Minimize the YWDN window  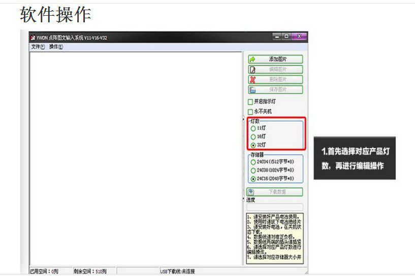pos(277,37)
